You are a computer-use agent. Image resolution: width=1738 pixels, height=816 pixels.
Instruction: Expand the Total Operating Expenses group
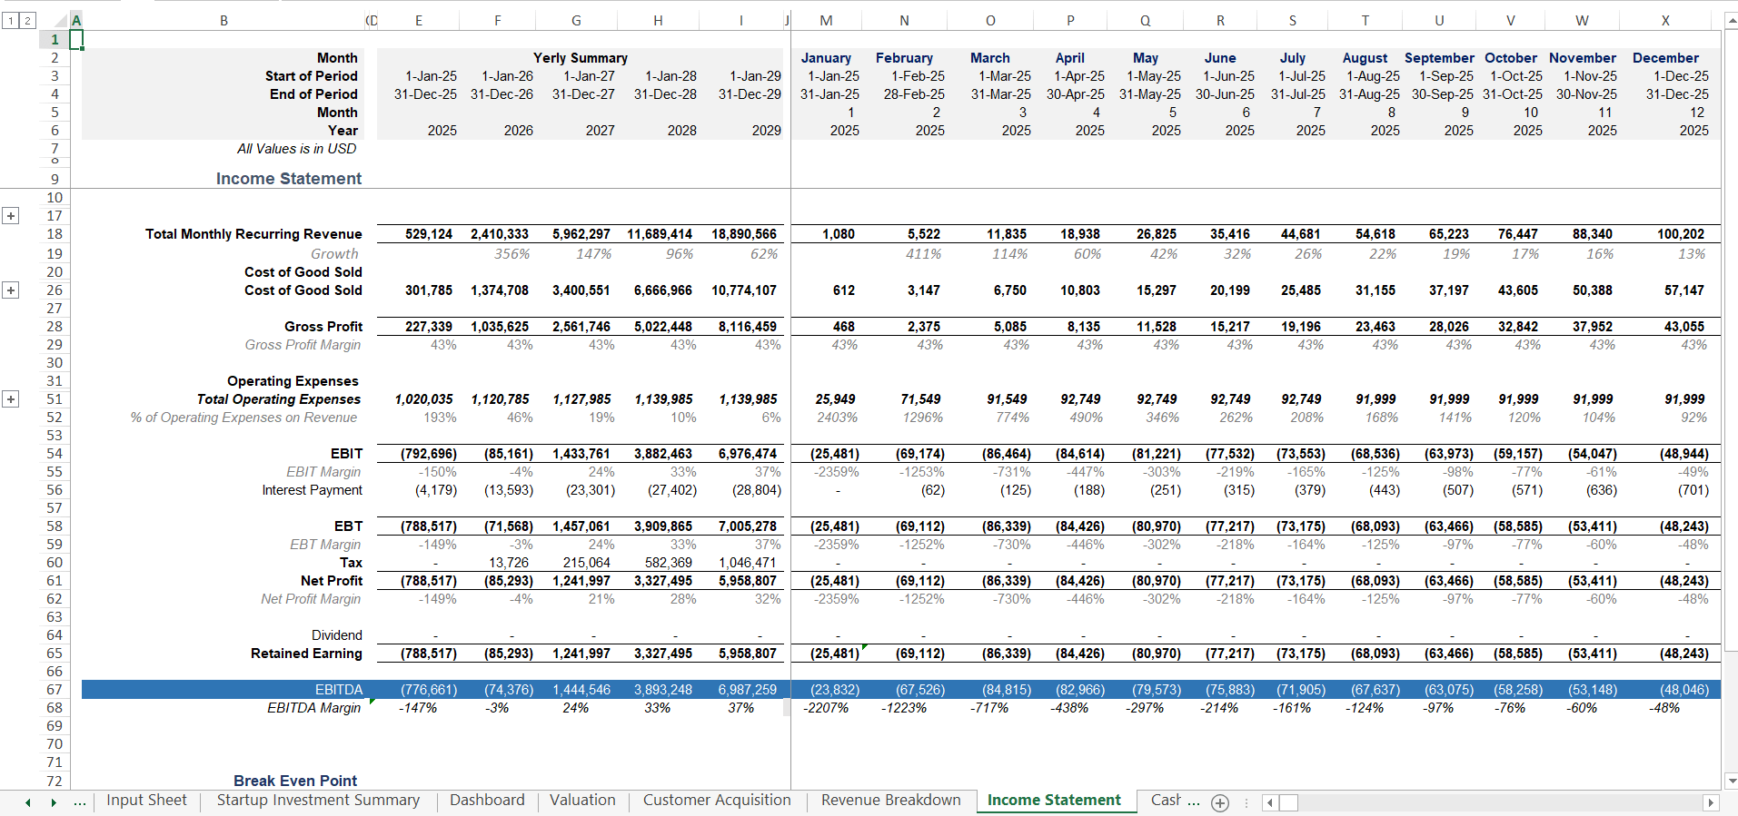click(11, 399)
